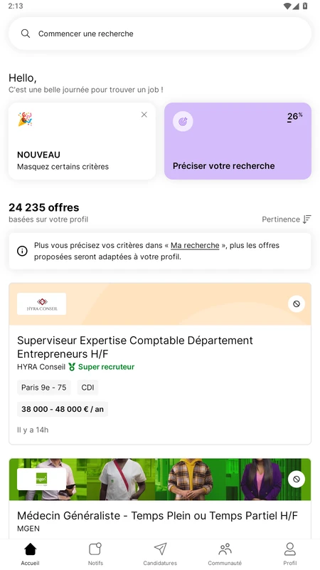Tap the info circle icon
Image resolution: width=320 pixels, height=570 pixels.
click(x=22, y=251)
